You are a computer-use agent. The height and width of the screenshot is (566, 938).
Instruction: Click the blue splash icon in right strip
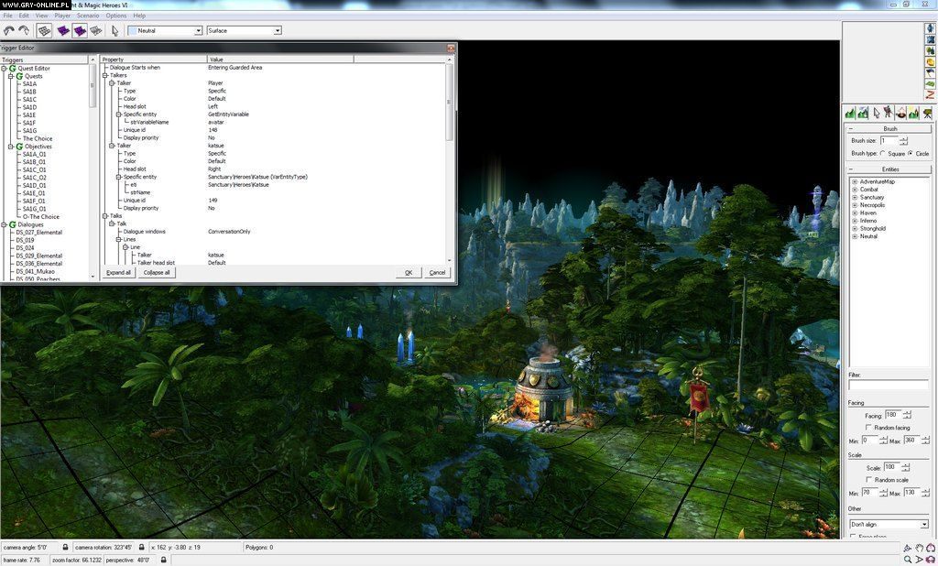coord(931,39)
